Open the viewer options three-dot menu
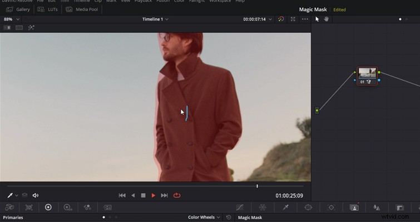The height and width of the screenshot is (222, 420). (x=305, y=19)
